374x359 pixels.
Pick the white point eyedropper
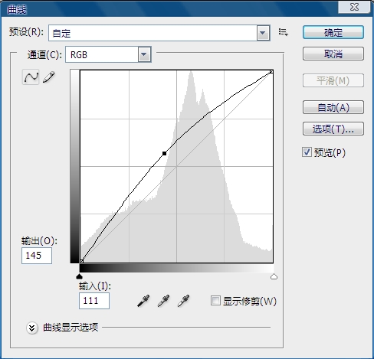(183, 301)
